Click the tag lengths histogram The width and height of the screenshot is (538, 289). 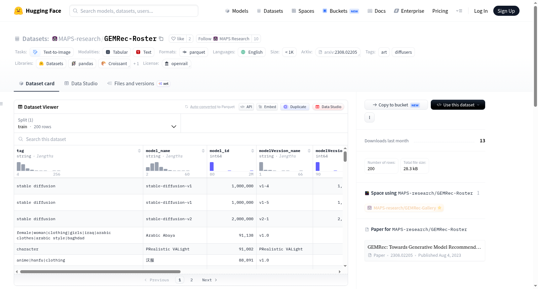[x=38, y=166]
